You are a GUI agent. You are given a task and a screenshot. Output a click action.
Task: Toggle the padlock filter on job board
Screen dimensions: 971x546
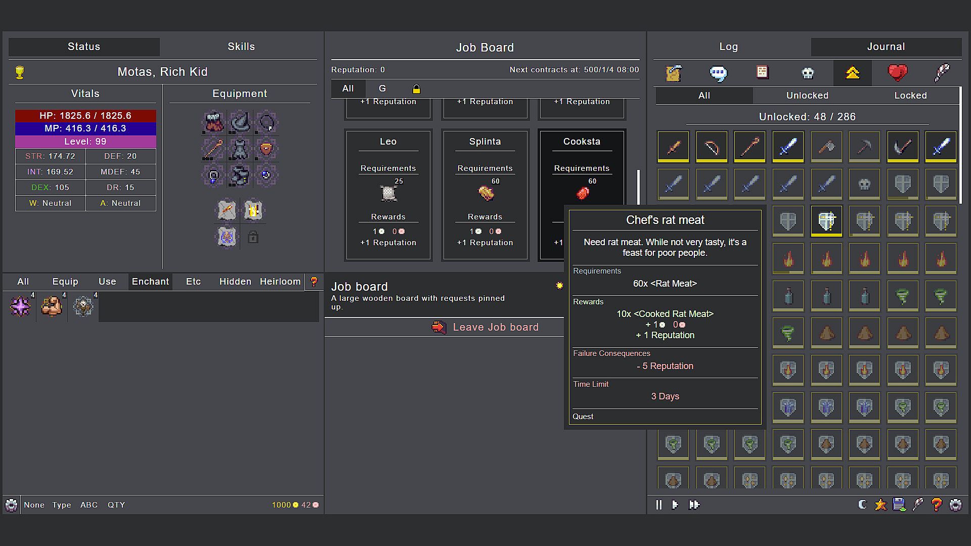(x=416, y=89)
